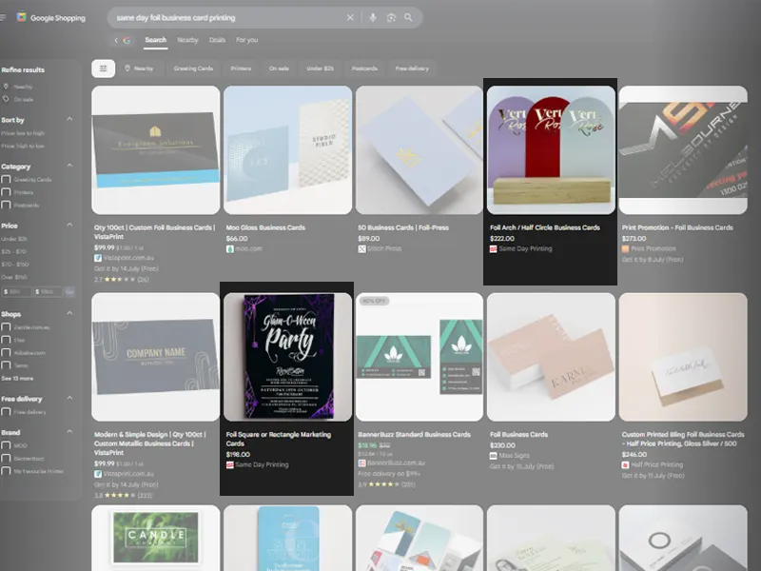Open Glam-O-Ween Party foil card thumbnail
Image resolution: width=761 pixels, height=571 pixels.
[287, 357]
